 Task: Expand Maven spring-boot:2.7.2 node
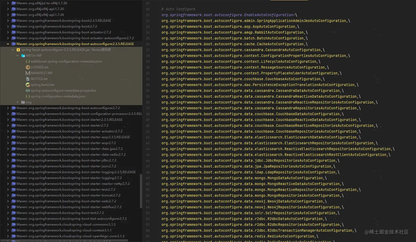(8, 26)
